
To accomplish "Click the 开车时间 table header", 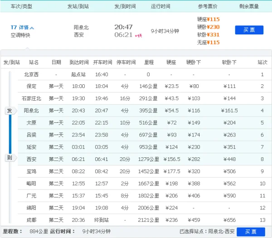I will click(102, 62).
